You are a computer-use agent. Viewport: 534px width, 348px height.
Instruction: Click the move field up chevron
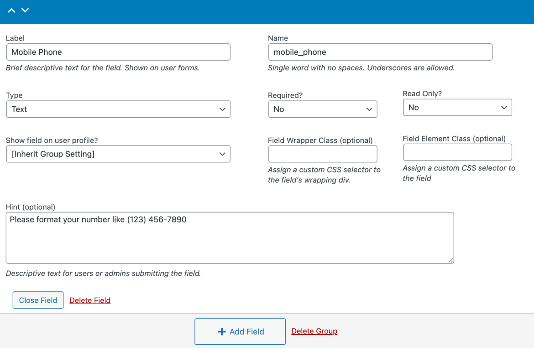point(11,10)
